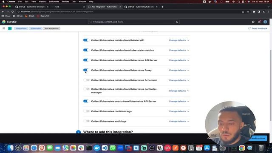Click the page vertical scrollbar
Image resolution: width=272 pixels, height=153 pixels.
coord(271,85)
